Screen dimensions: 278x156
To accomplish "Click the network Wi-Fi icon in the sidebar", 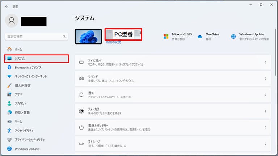I will 9,76.
